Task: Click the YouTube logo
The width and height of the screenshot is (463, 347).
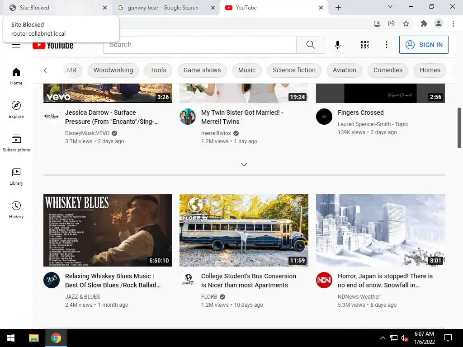Action: coord(53,45)
